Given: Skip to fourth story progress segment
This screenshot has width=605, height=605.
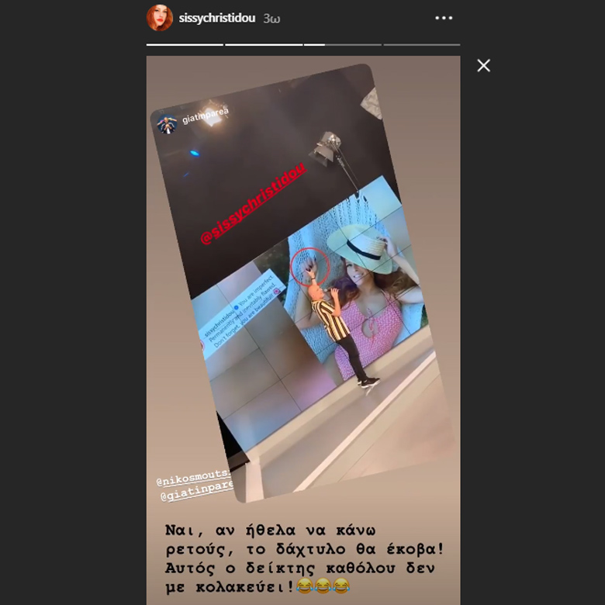Looking at the screenshot, I should pos(422,45).
